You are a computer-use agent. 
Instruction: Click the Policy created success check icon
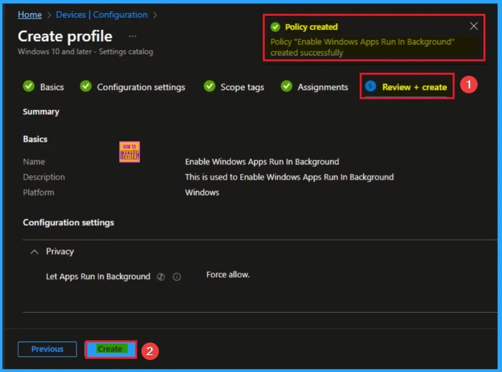[276, 27]
